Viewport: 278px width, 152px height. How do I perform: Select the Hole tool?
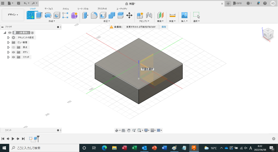(57, 15)
